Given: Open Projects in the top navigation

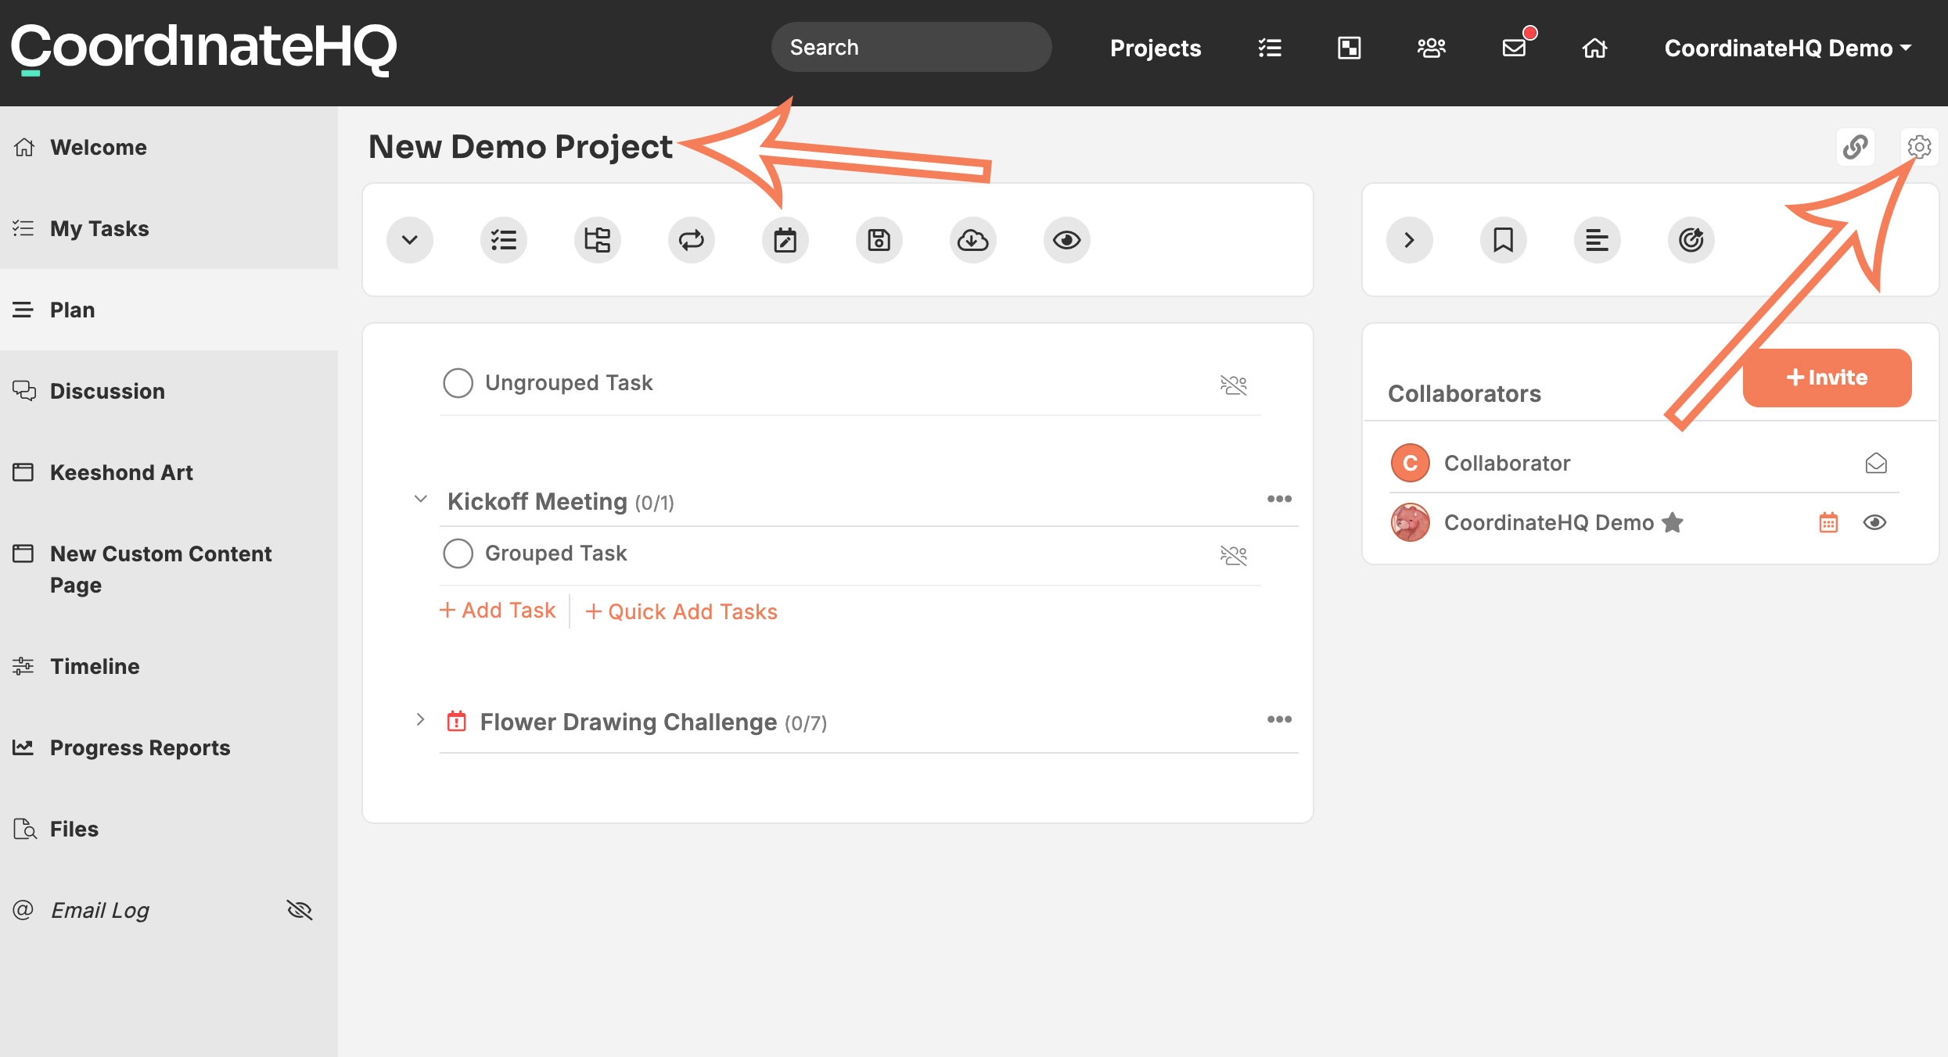Looking at the screenshot, I should click(x=1156, y=48).
